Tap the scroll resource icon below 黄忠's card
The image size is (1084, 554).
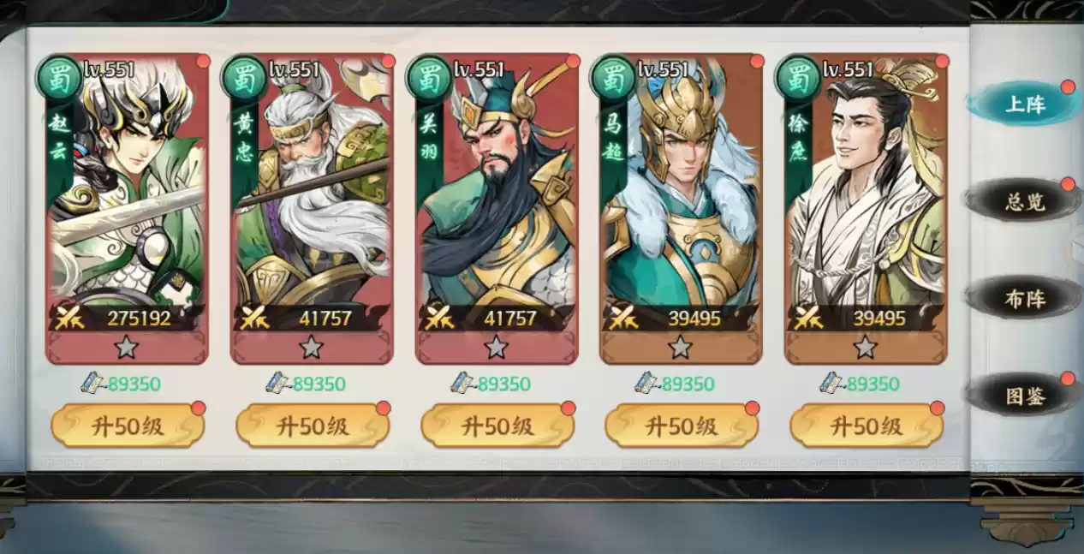278,383
